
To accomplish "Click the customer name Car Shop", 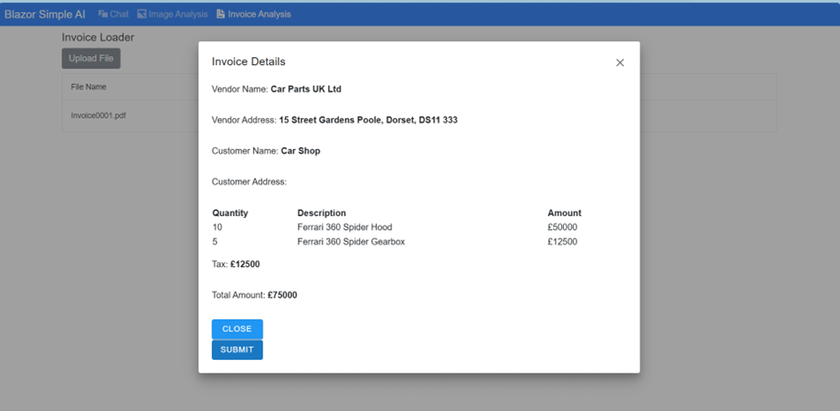I will click(300, 151).
